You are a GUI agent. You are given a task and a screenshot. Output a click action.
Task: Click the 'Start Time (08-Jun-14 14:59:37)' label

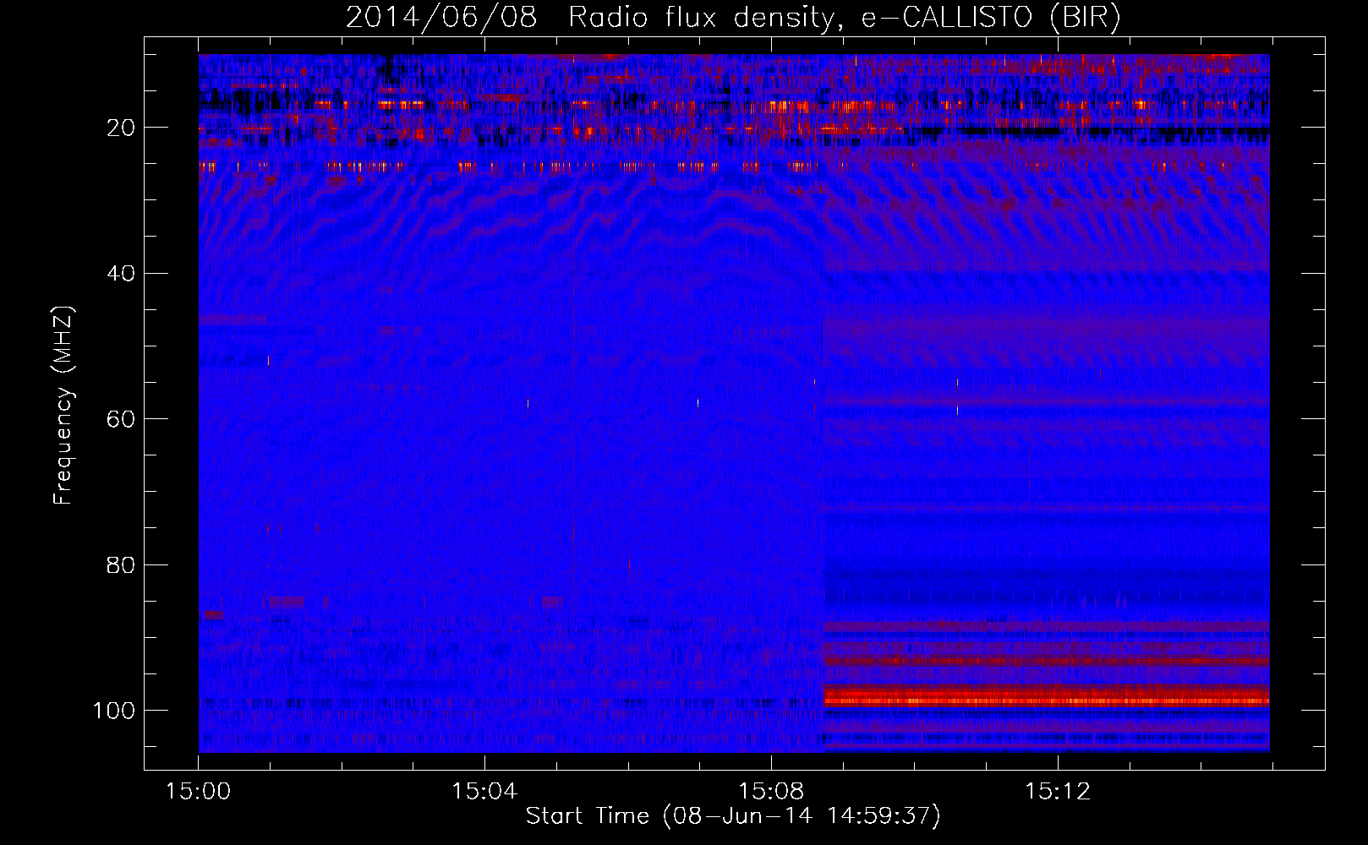coord(733,815)
